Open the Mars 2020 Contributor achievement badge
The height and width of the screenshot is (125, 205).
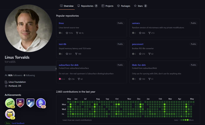pos(20,103)
